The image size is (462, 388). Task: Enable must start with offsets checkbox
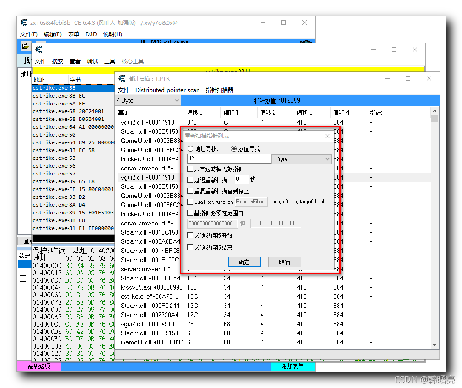tap(190, 235)
